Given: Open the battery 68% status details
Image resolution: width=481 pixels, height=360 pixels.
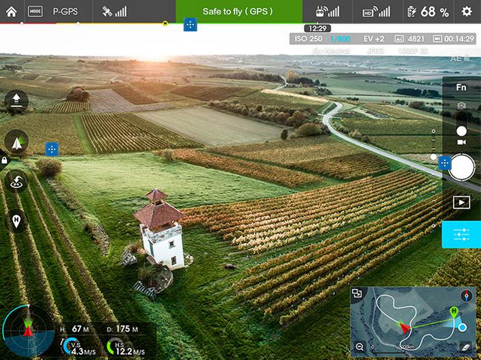Looking at the screenshot, I should pos(428,12).
